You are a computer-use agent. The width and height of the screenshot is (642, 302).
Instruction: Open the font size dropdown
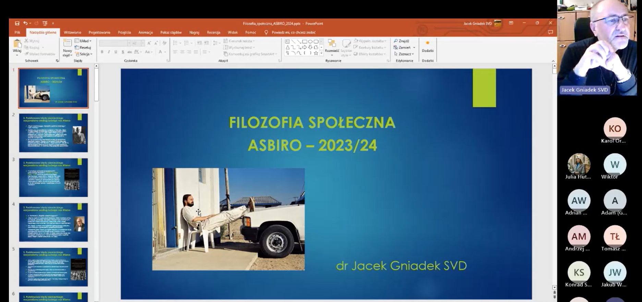tap(143, 43)
